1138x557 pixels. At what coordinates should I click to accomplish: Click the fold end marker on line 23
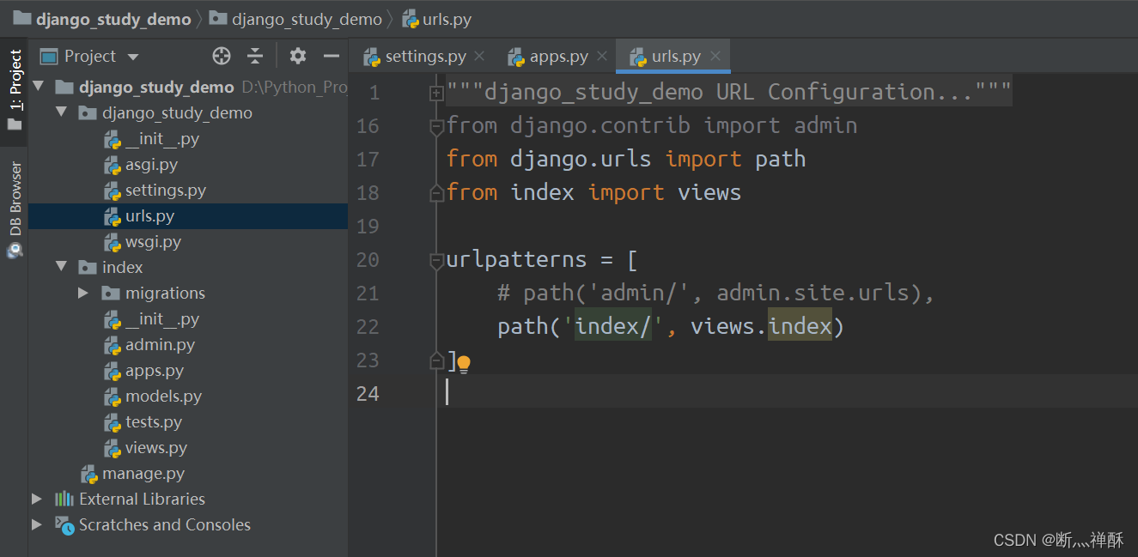coord(436,360)
